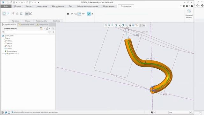This screenshot has height=115, width=204.
Task: Pause the sweep tool
Action: tap(68, 14)
